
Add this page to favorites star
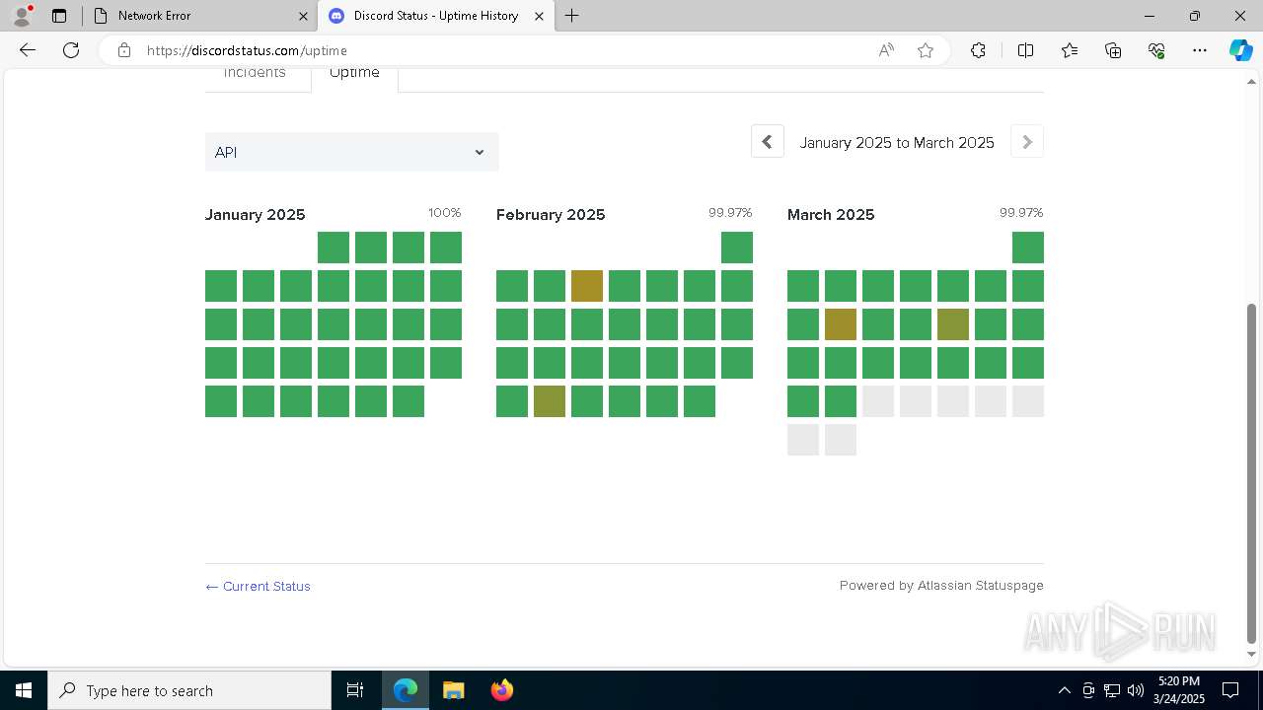(926, 50)
